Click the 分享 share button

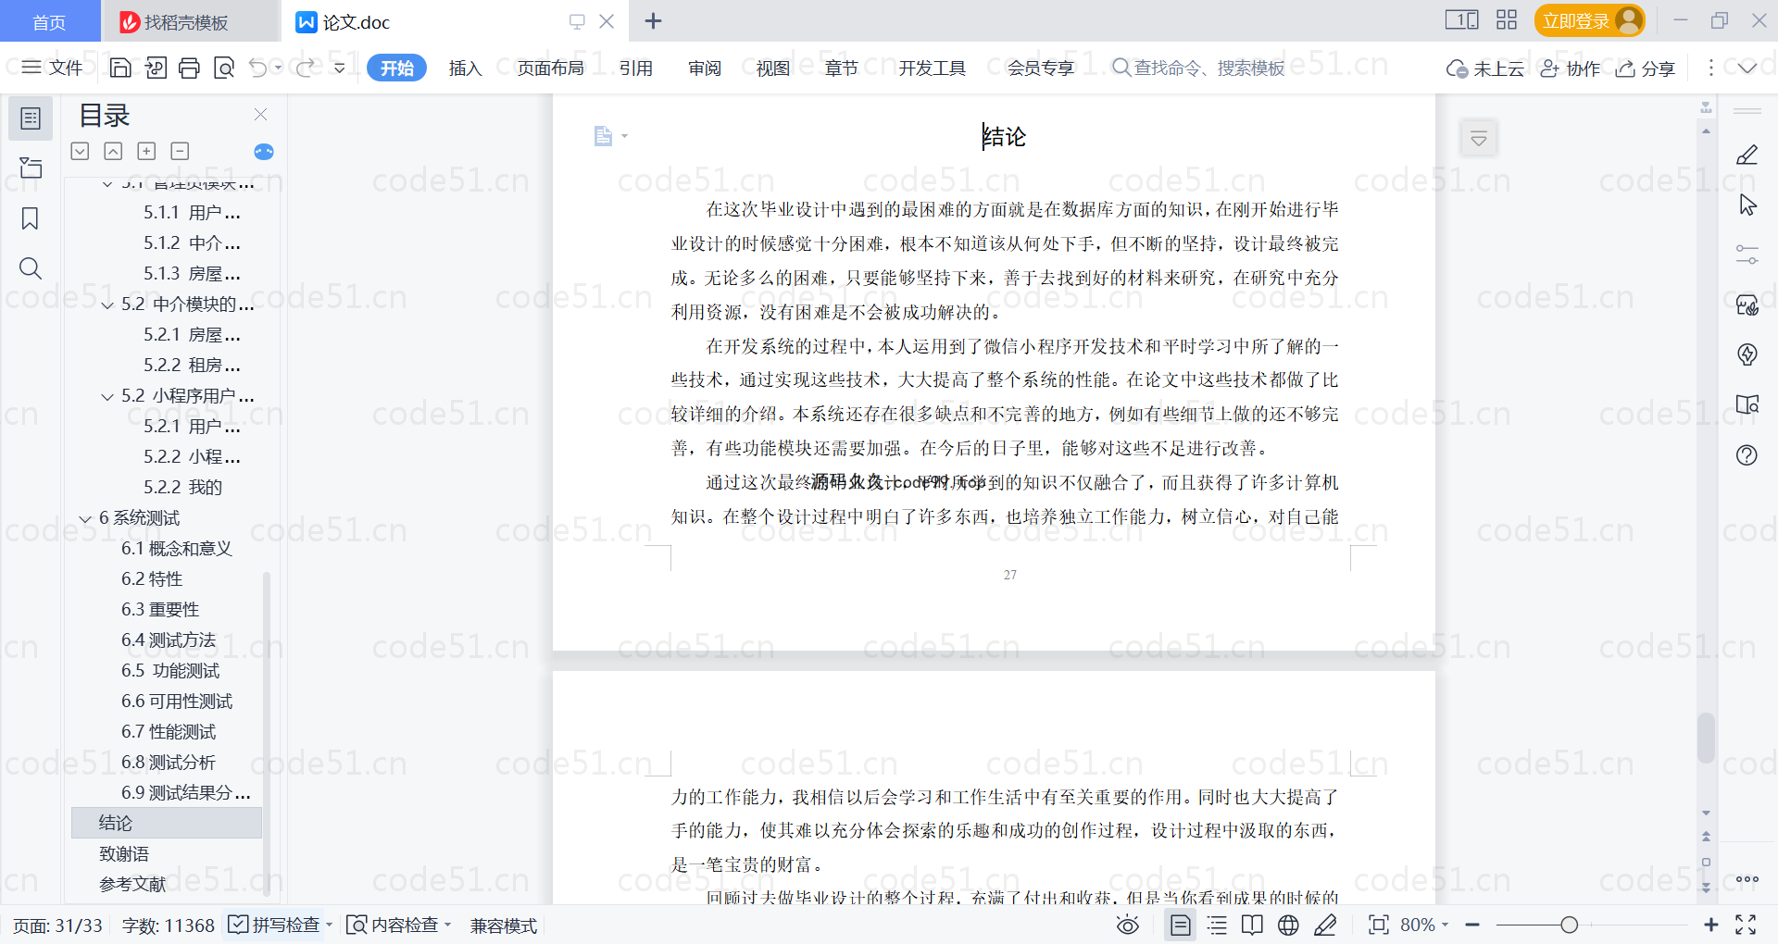click(1647, 68)
